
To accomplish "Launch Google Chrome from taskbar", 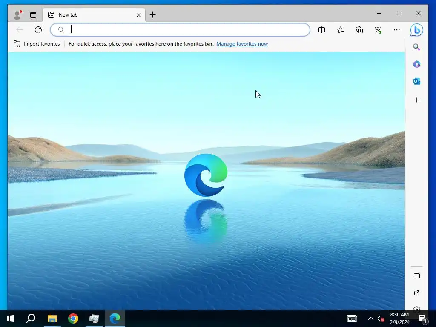I will (73, 318).
